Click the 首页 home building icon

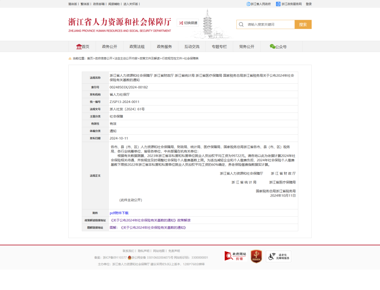click(79, 46)
